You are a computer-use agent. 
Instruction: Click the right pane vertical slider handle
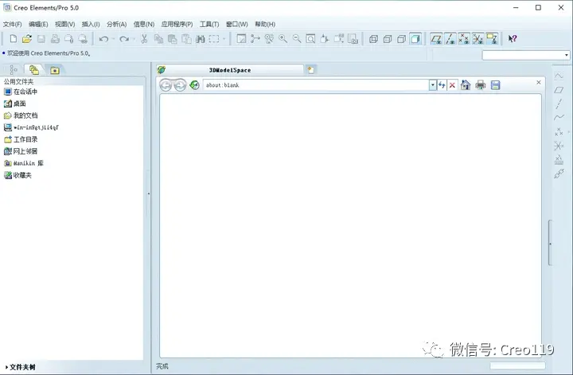550,244
